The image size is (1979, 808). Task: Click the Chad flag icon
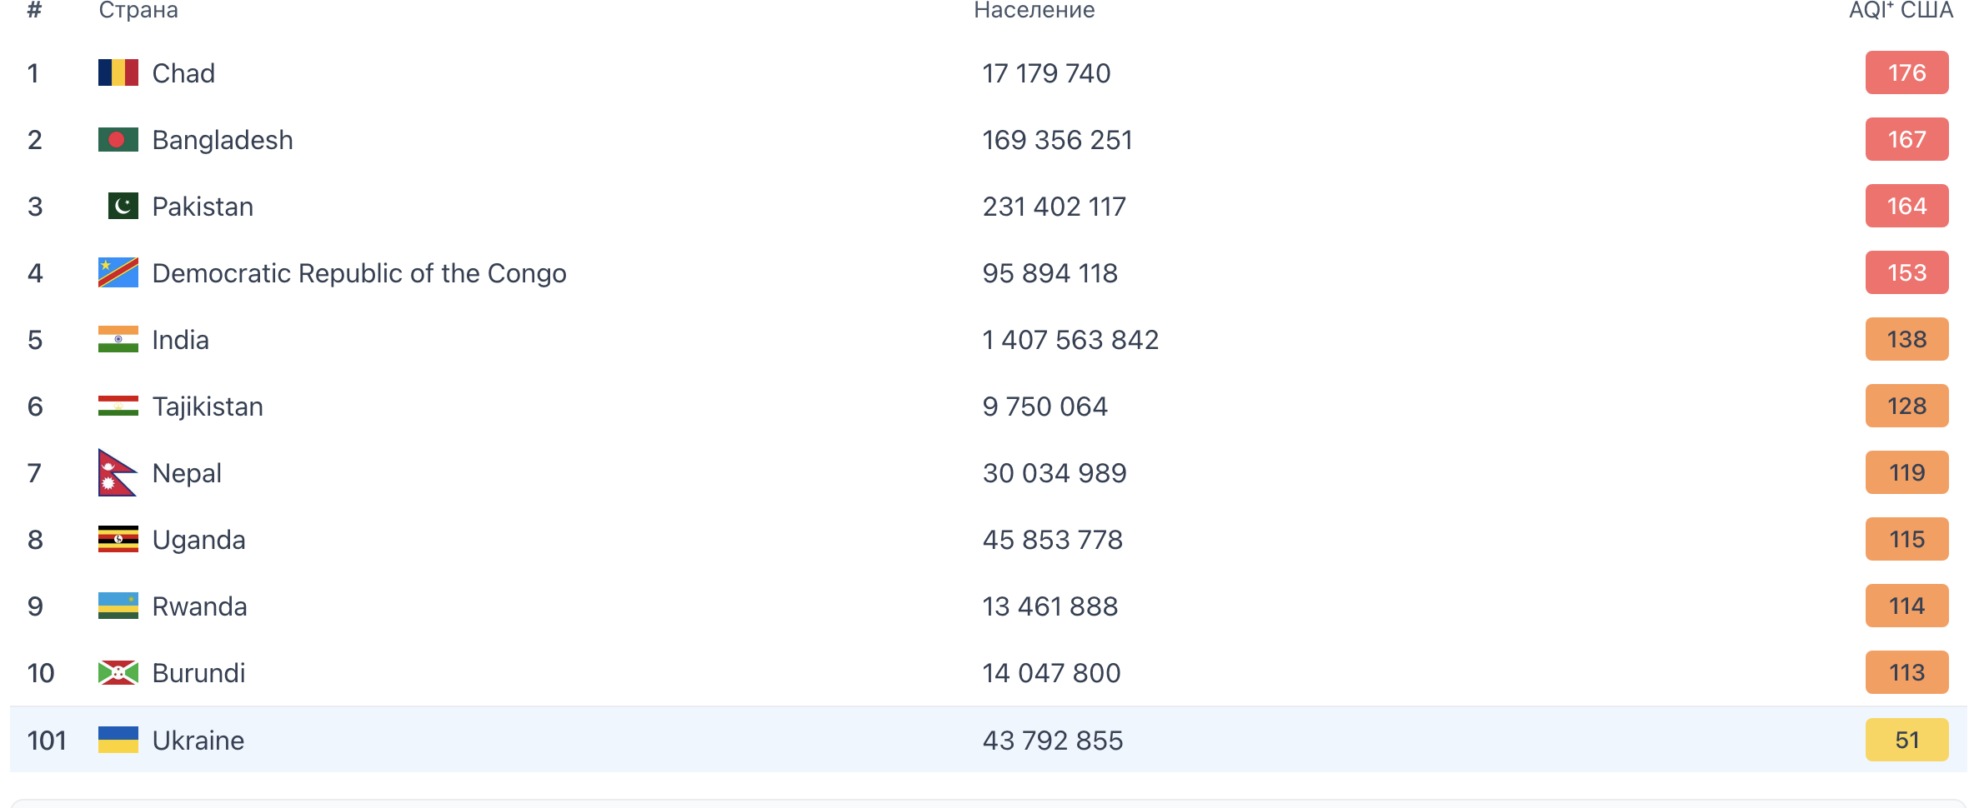coord(118,73)
